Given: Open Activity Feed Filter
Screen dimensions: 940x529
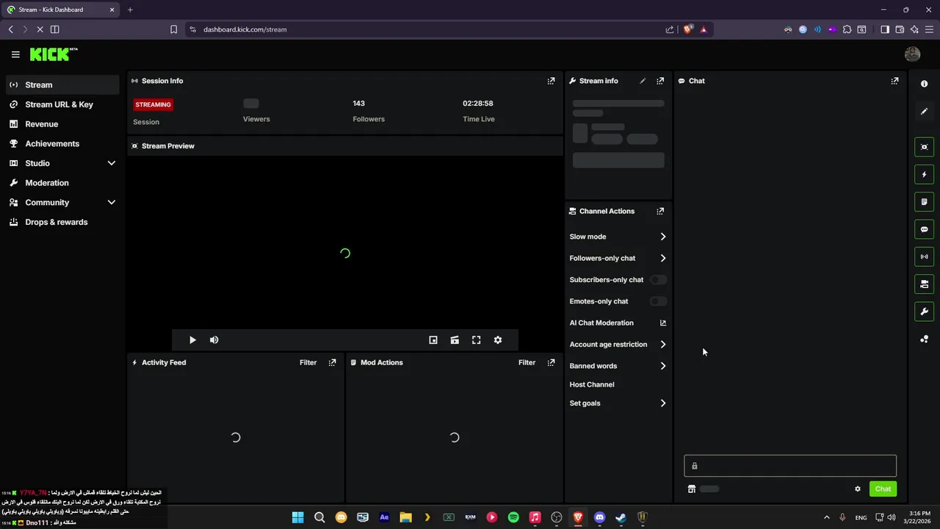Looking at the screenshot, I should click(308, 362).
